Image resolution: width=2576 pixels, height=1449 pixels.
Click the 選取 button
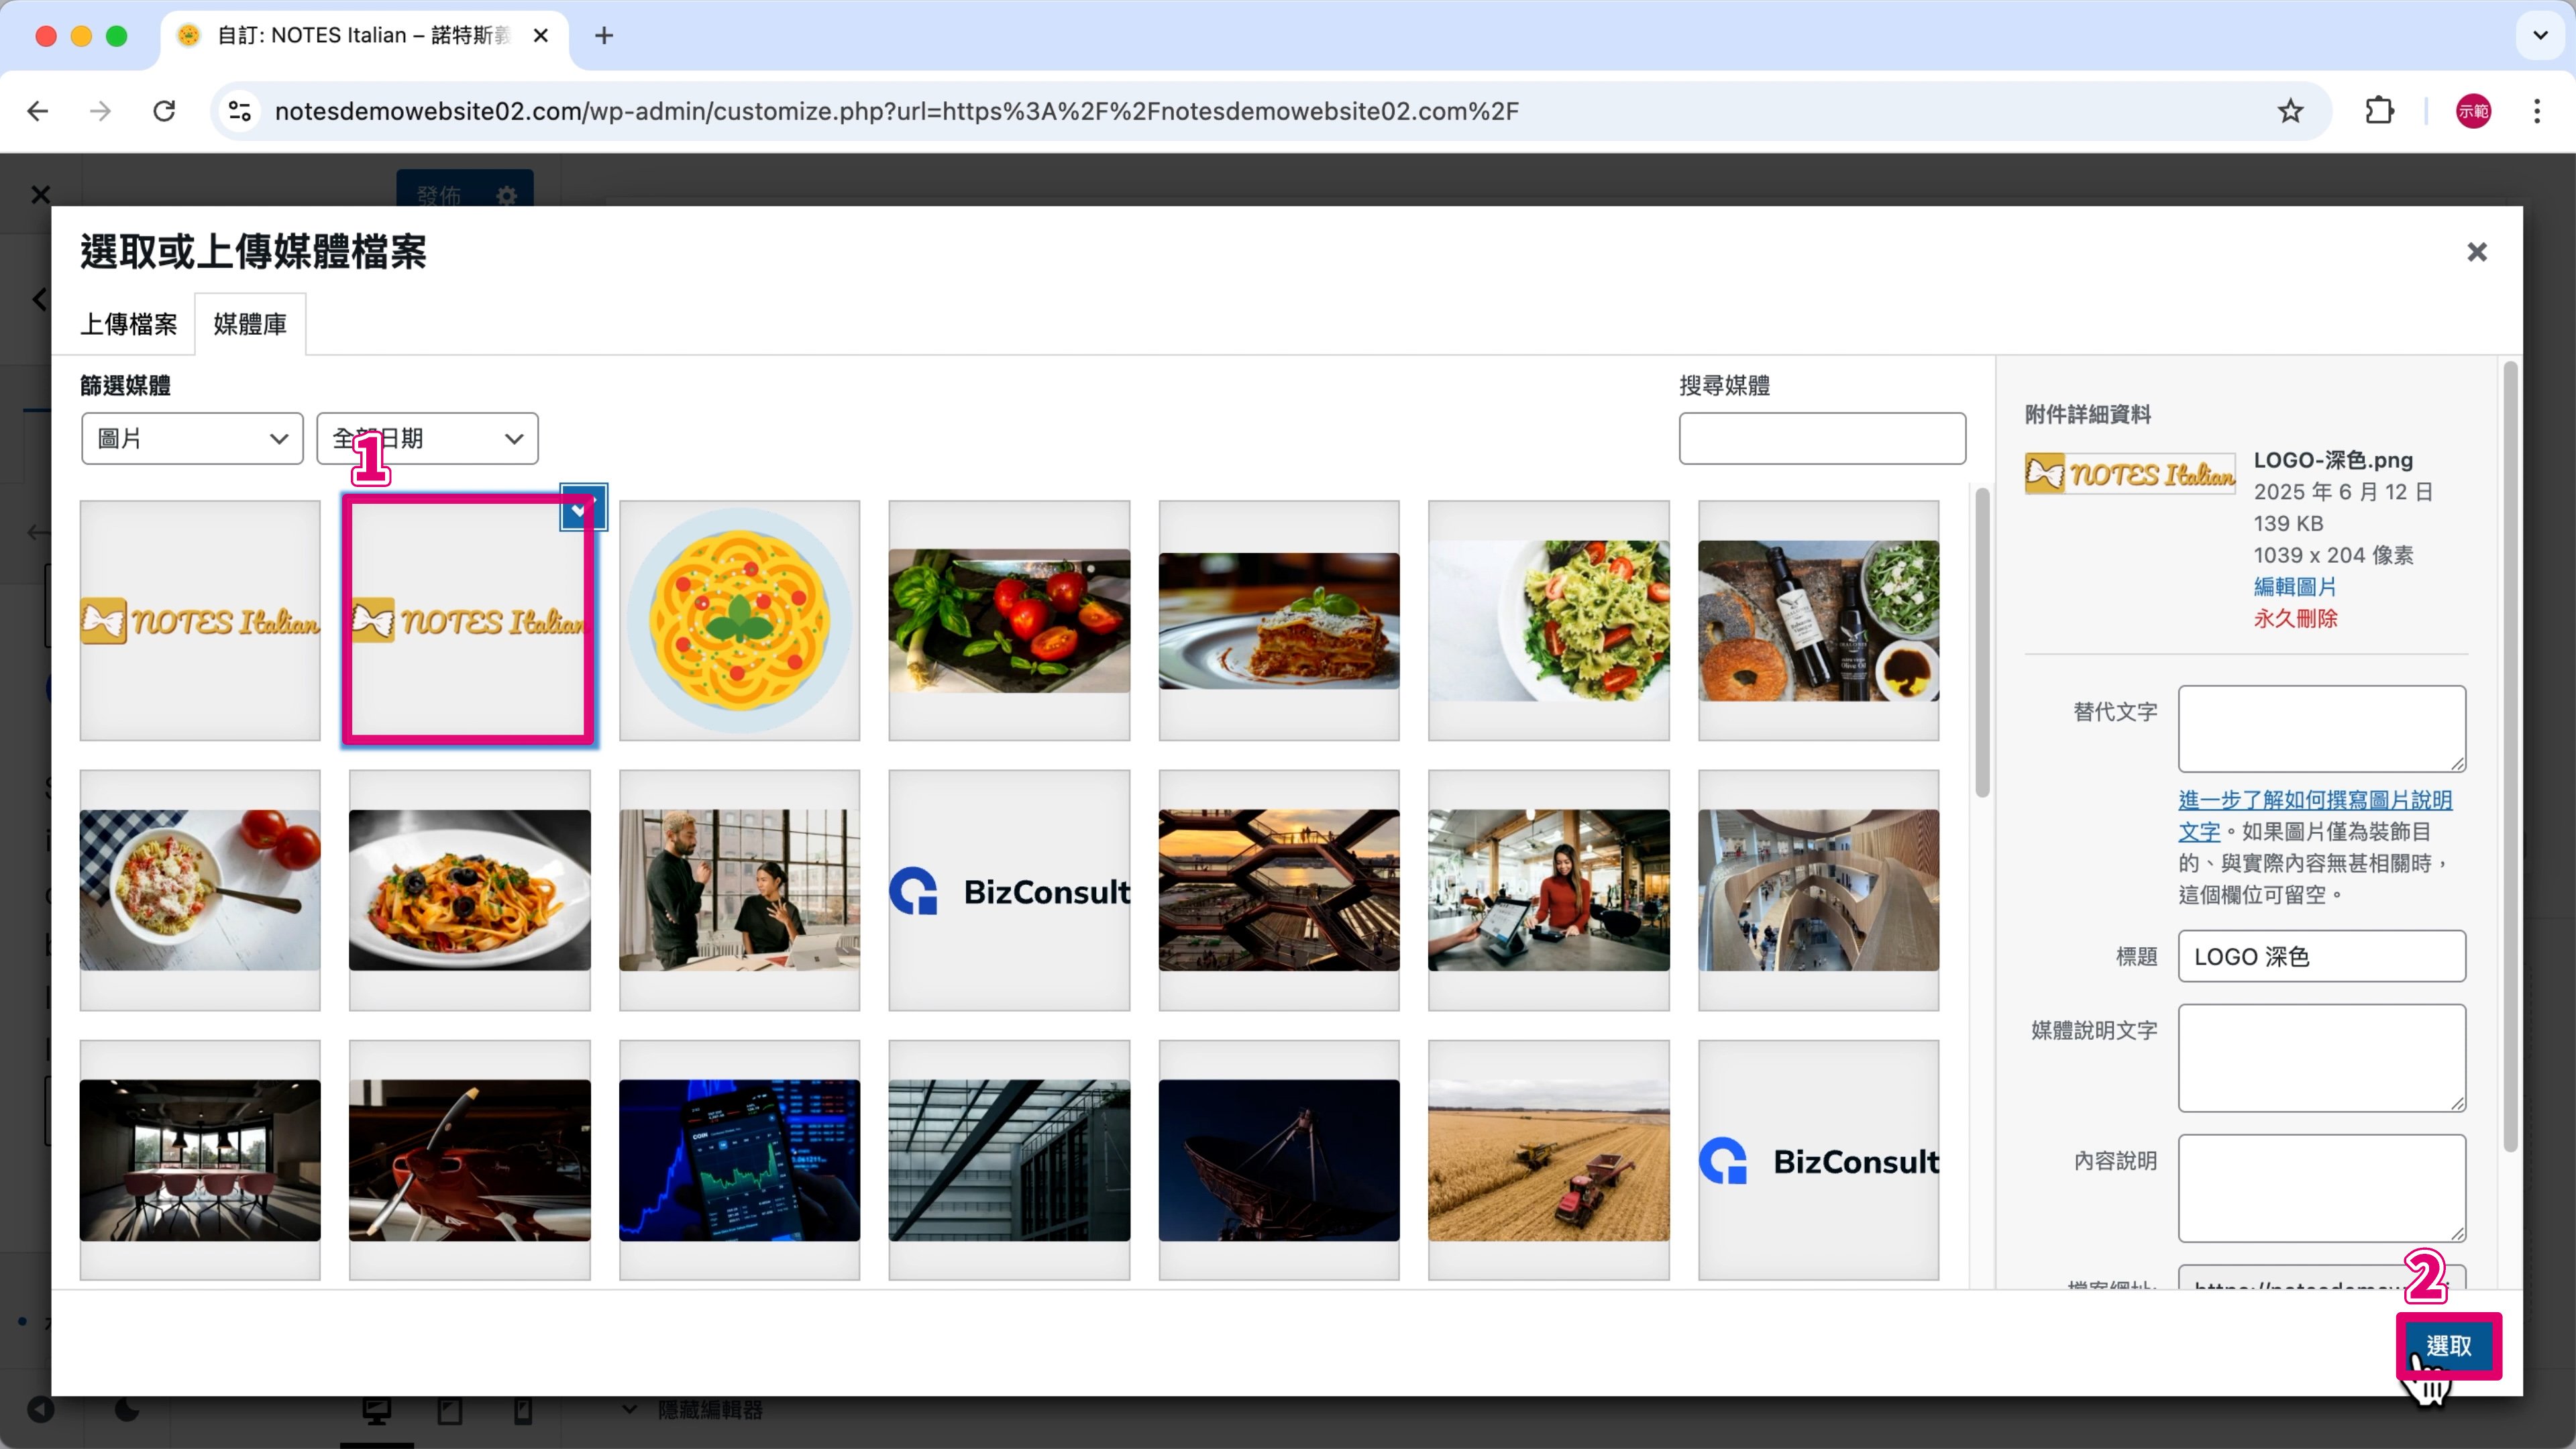[2448, 1346]
